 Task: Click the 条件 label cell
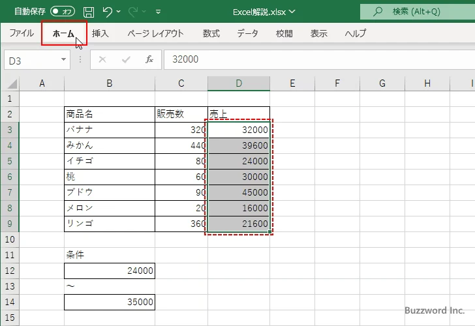coord(110,255)
